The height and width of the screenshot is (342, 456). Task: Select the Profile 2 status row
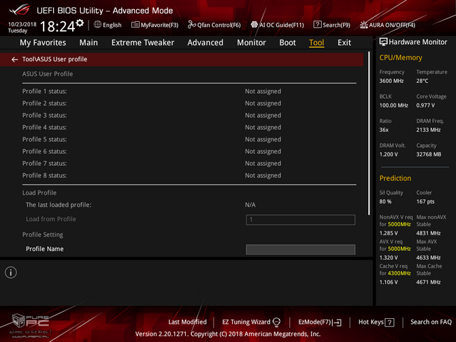(189, 103)
